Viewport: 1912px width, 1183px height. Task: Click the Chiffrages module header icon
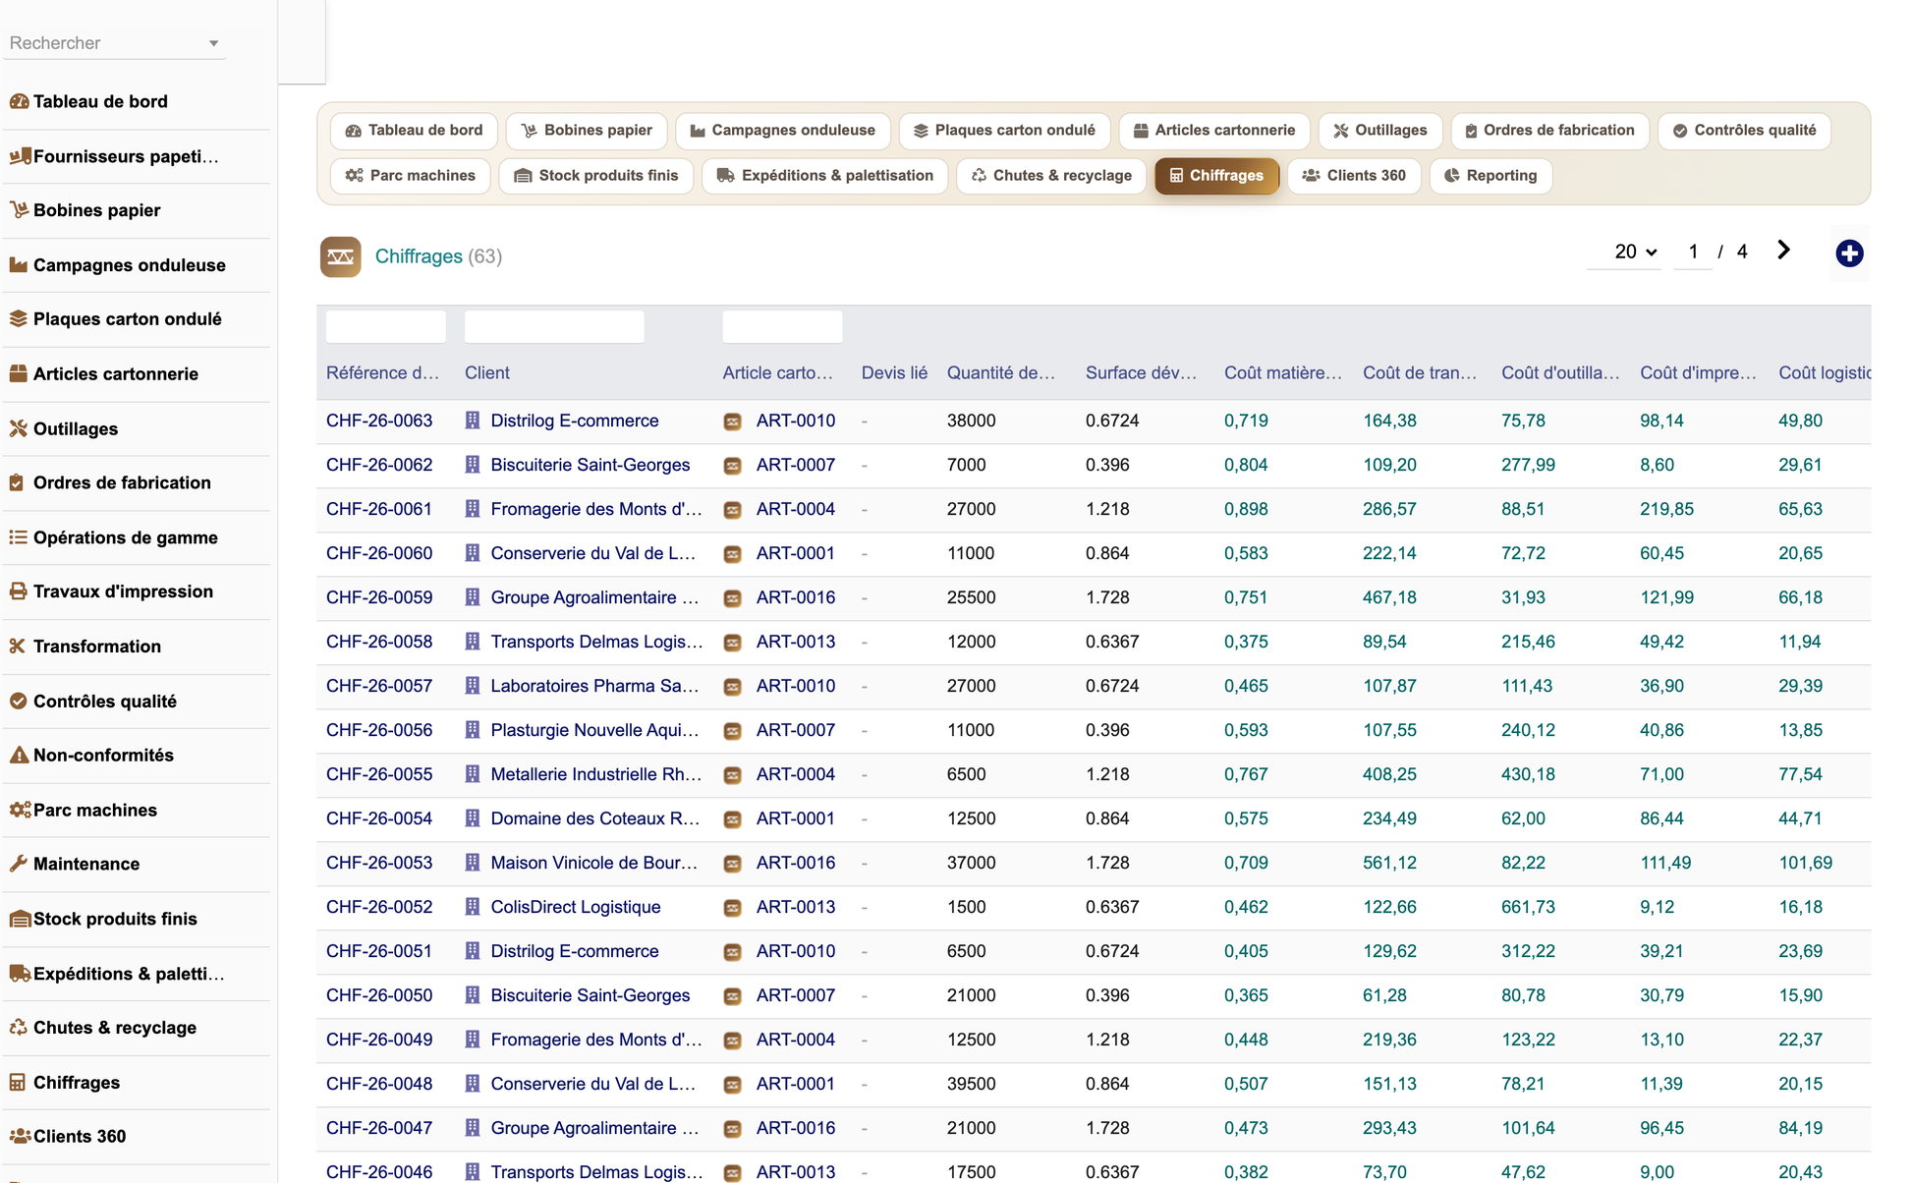[x=340, y=257]
